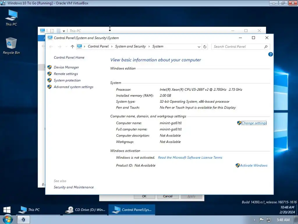
Task: Click Change settings link
Action: coord(254,123)
